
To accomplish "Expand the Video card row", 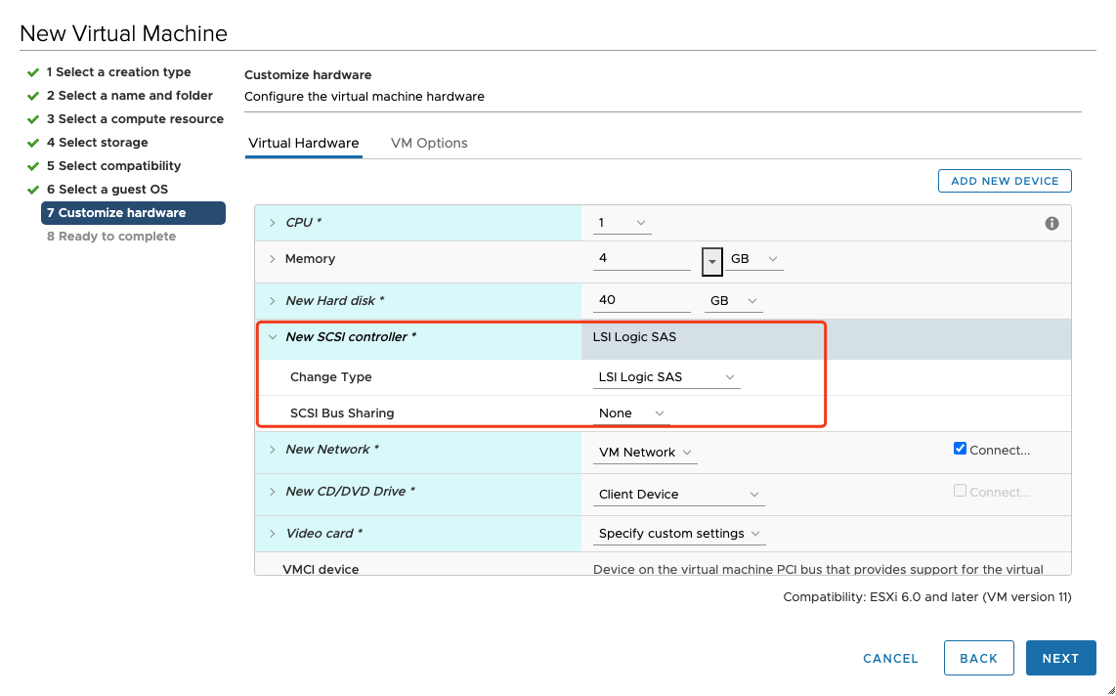I will 272,534.
